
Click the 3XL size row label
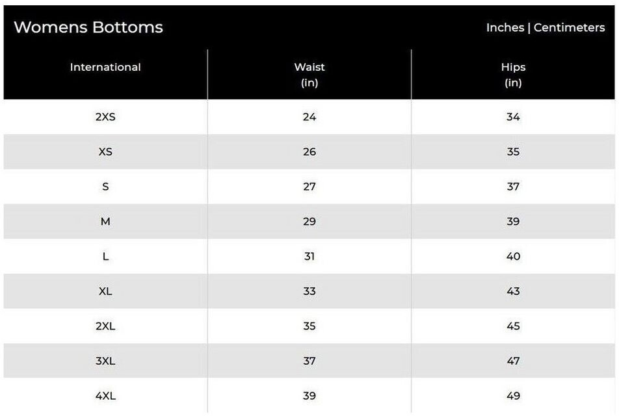(105, 361)
